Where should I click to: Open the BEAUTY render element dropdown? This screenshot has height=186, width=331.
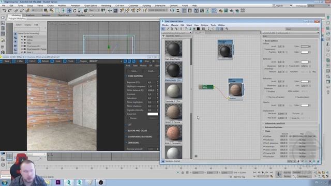pos(106,61)
